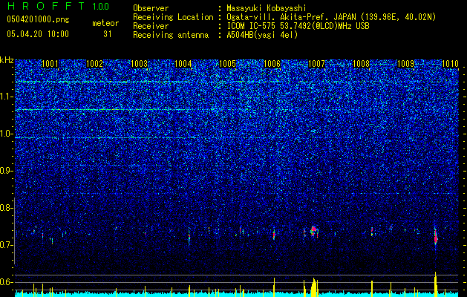Click the meteor count value 31
Viewport: 467px width, 297px height.
tap(108, 34)
